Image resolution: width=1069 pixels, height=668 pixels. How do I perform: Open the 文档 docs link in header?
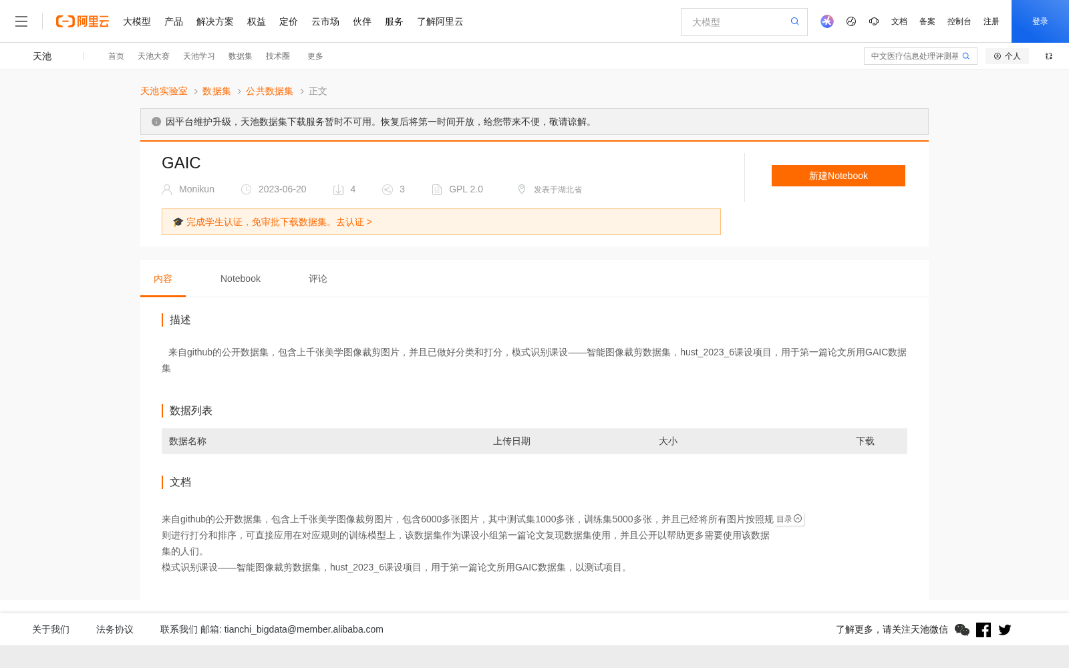pos(899,21)
